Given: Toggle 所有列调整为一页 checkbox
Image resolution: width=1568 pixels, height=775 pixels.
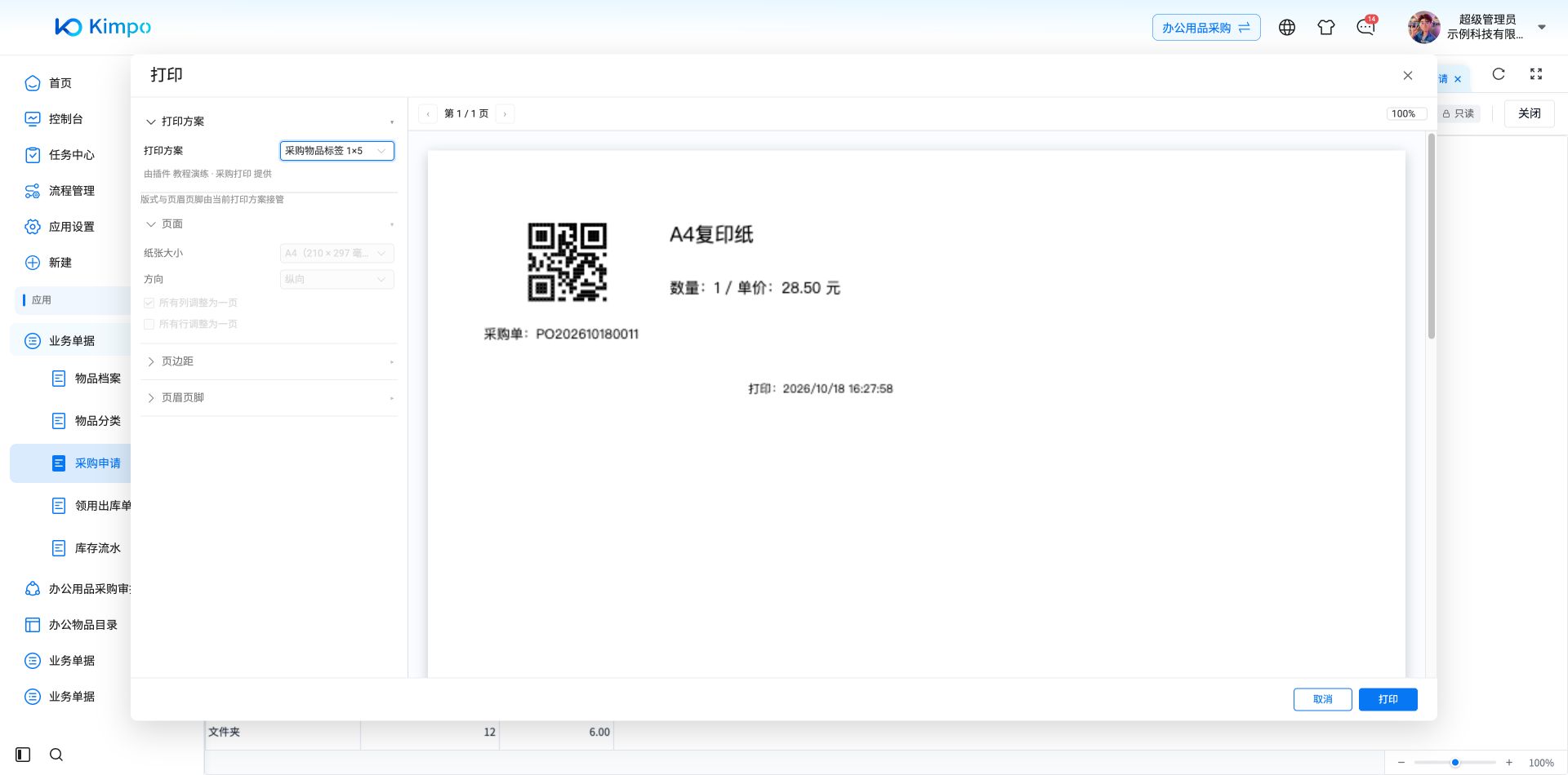Looking at the screenshot, I should point(149,303).
